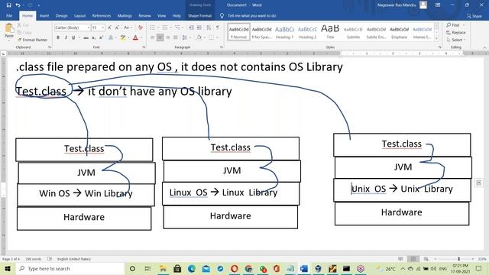Apply the red font color
Screen dimensions: 489x275
click(135, 37)
